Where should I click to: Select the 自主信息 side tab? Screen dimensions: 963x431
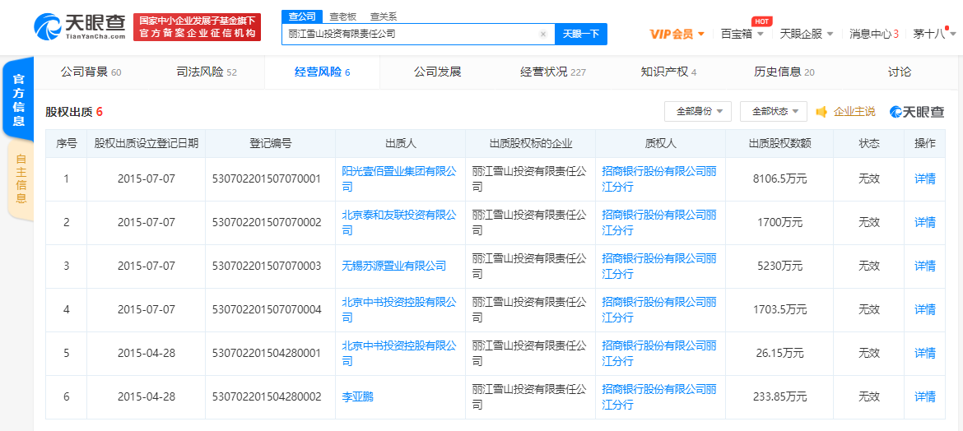21,178
